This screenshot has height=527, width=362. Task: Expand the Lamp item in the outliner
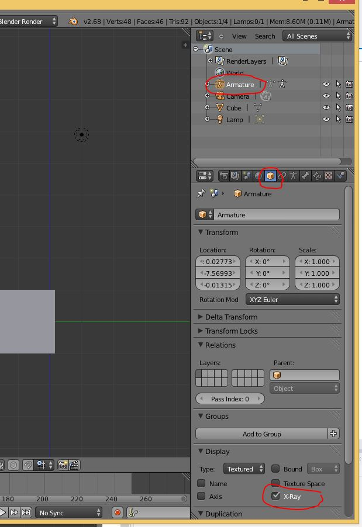[207, 119]
